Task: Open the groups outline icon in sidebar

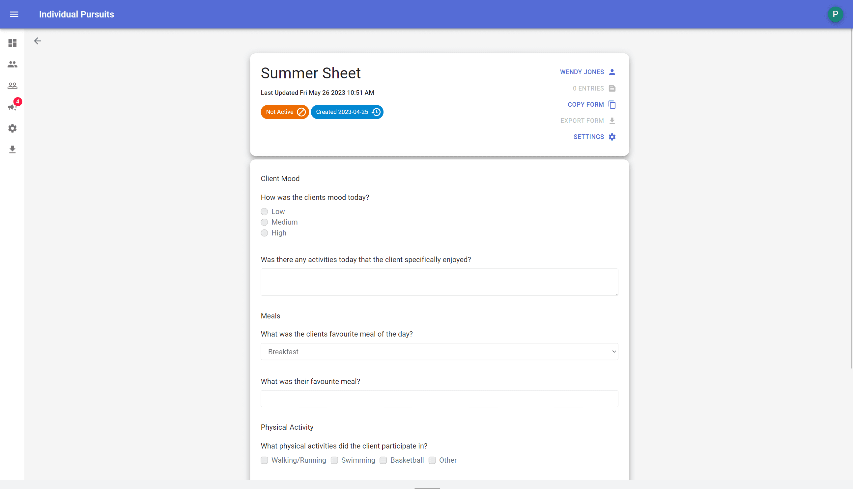Action: point(13,86)
